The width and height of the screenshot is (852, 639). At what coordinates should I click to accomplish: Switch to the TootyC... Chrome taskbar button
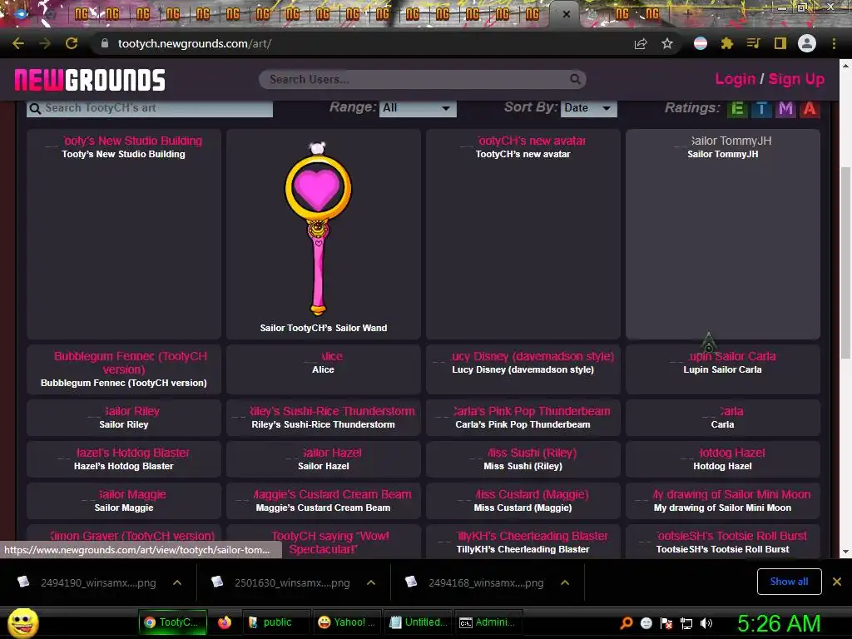[x=173, y=622]
